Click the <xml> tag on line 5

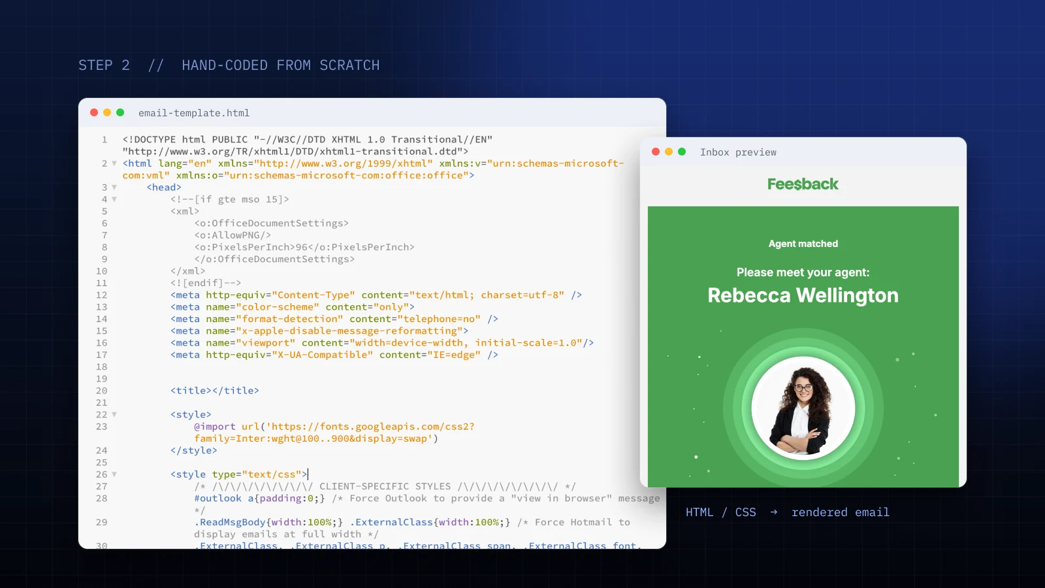(185, 212)
